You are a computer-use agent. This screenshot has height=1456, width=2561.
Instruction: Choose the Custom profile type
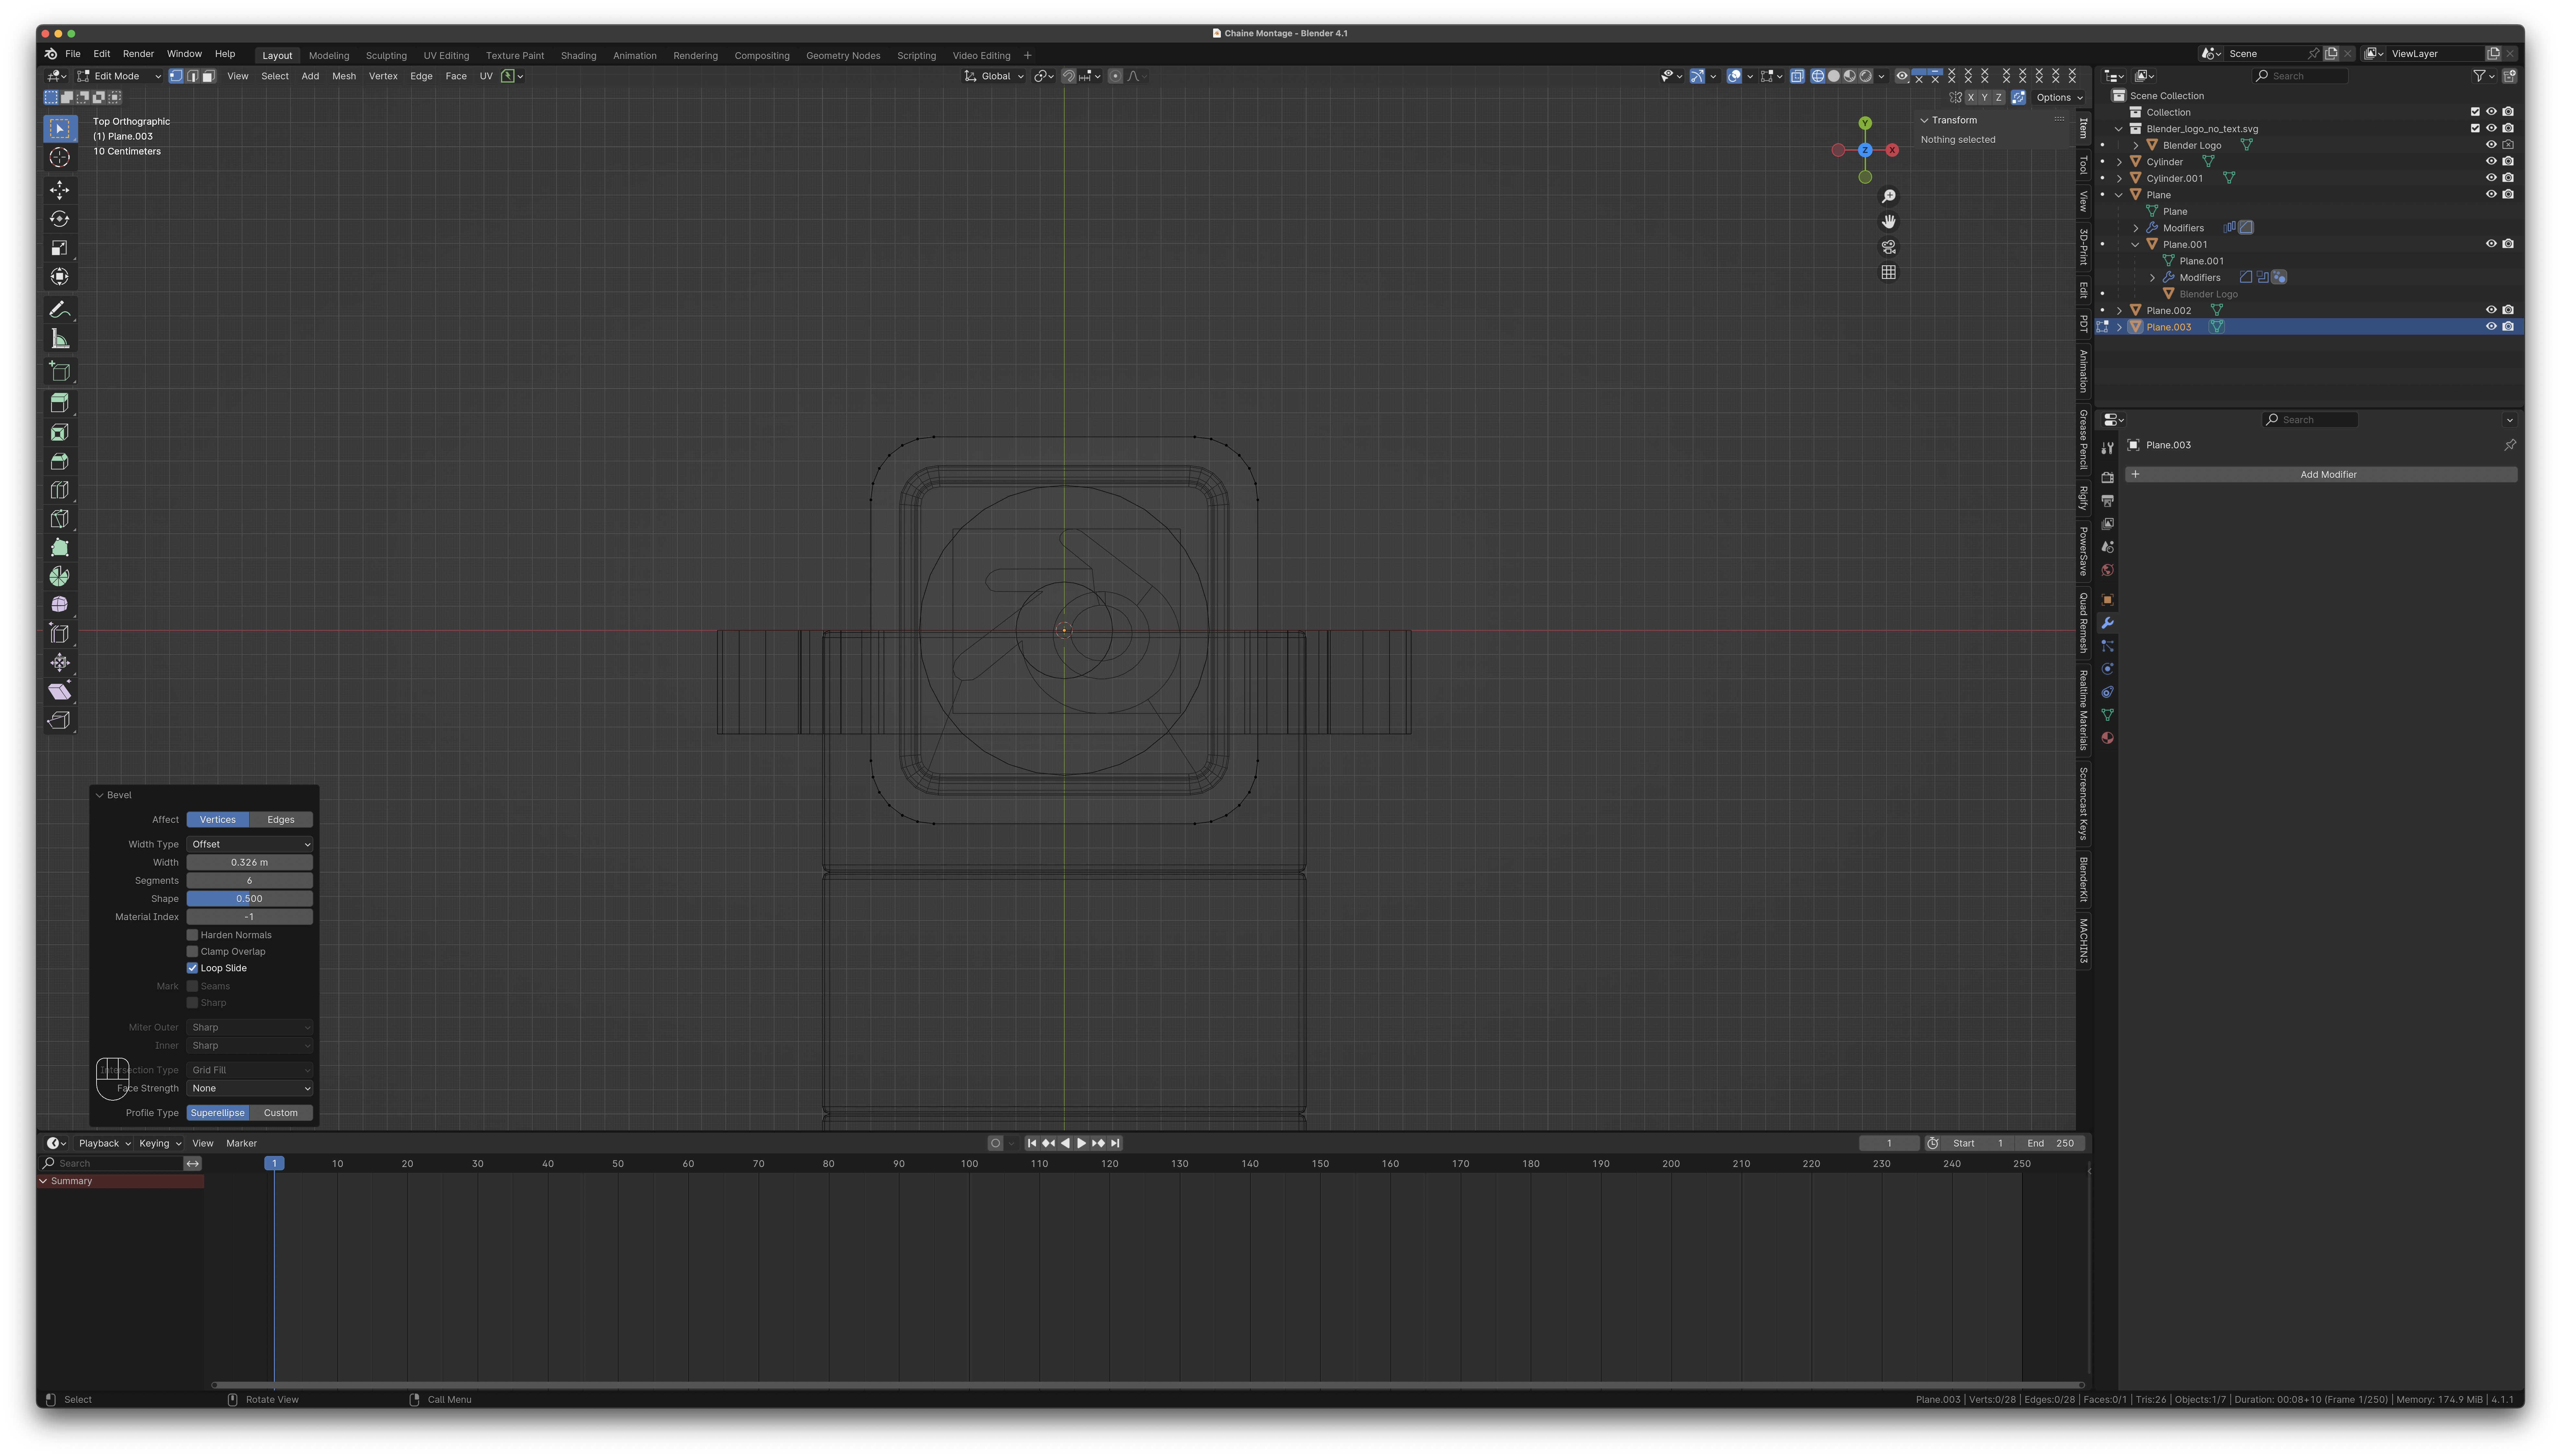pyautogui.click(x=281, y=1113)
